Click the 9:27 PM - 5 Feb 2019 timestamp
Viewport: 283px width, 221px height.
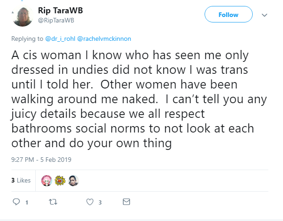pyautogui.click(x=41, y=160)
